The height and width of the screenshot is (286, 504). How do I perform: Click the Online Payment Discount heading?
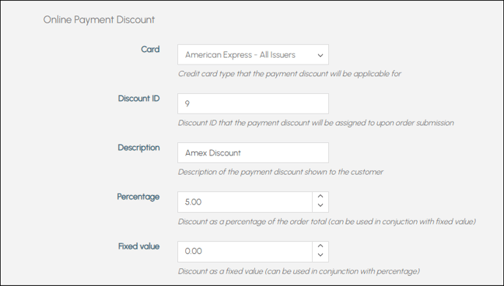tap(99, 20)
